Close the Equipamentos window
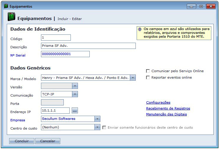 [x=211, y=6]
